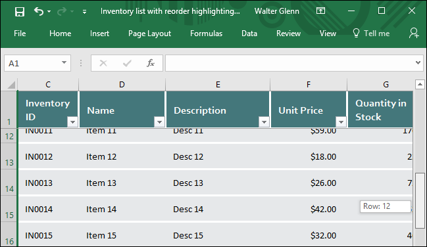The image size is (427, 247).
Task: Expand the formula bar with the chevron
Action: coord(418,63)
